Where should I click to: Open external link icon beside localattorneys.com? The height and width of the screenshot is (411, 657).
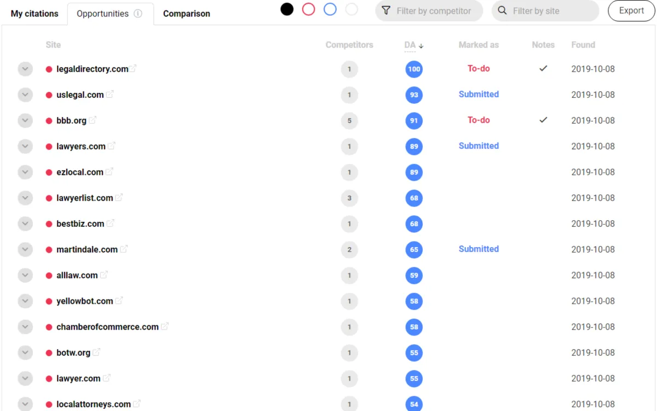pyautogui.click(x=137, y=404)
